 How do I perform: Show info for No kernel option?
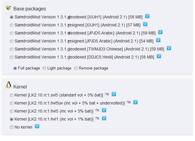click(37, 126)
